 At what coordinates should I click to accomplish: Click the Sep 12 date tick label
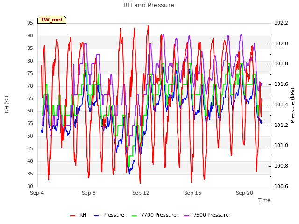(x=141, y=193)
